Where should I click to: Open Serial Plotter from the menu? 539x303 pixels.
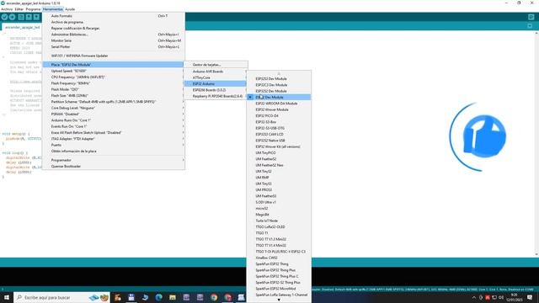pos(114,47)
